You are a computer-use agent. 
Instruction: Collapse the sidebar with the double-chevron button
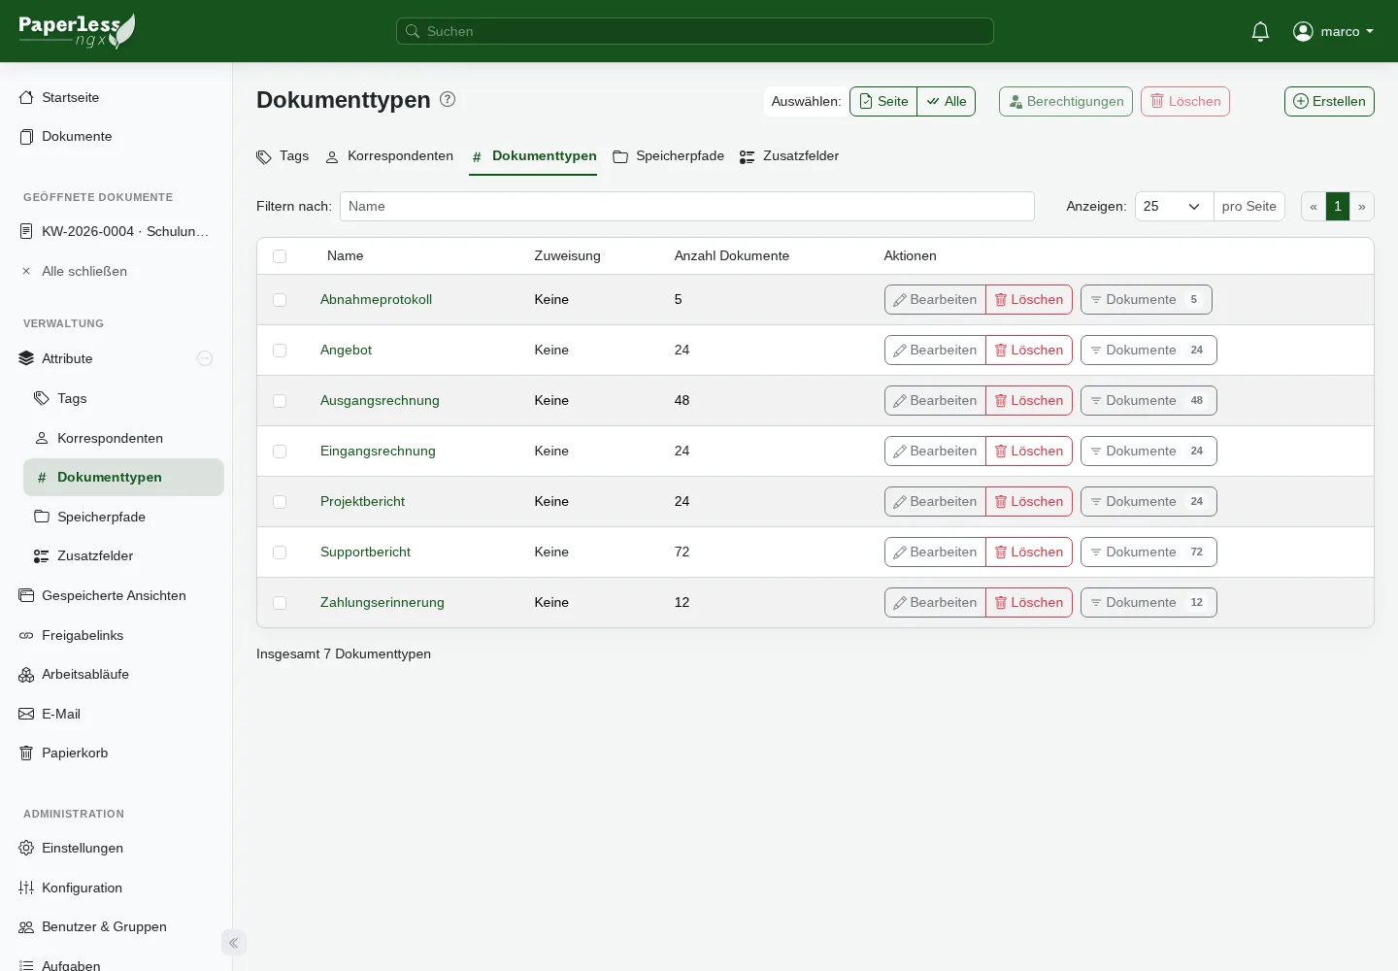tap(234, 943)
